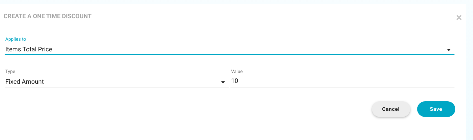
Task: Close the one time discount dialog
Action: pos(459,18)
